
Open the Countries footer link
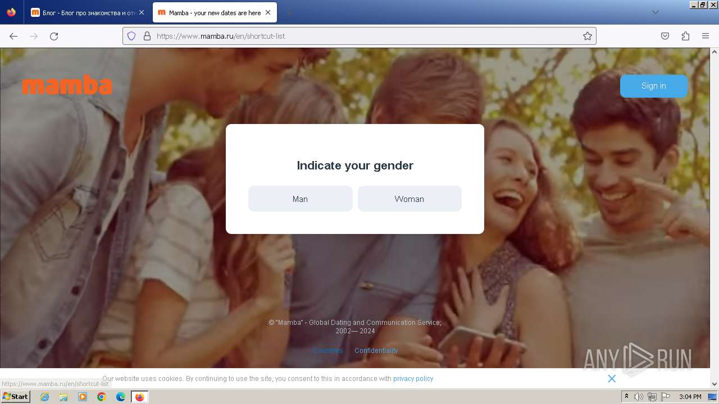point(328,350)
